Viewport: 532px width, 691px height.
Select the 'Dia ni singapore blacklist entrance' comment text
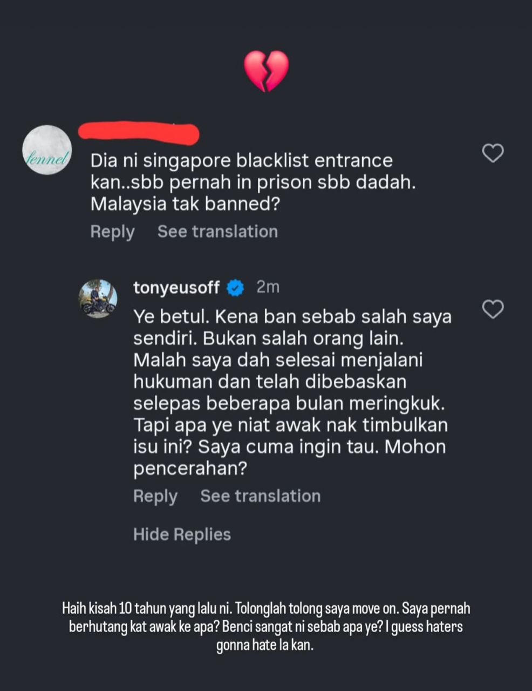pos(253,182)
